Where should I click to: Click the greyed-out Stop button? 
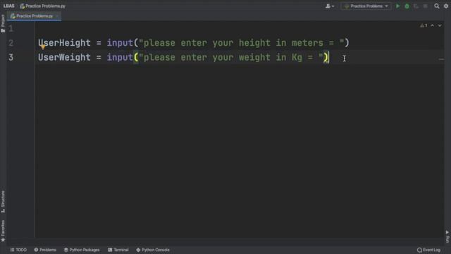(426, 6)
